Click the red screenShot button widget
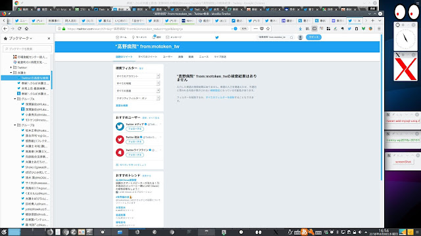Screen dimensions: 421x236 [x=403, y=162]
